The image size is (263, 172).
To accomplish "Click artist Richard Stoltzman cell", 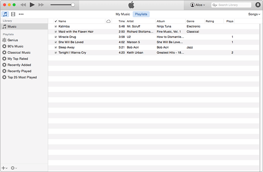I will pyautogui.click(x=140, y=32).
